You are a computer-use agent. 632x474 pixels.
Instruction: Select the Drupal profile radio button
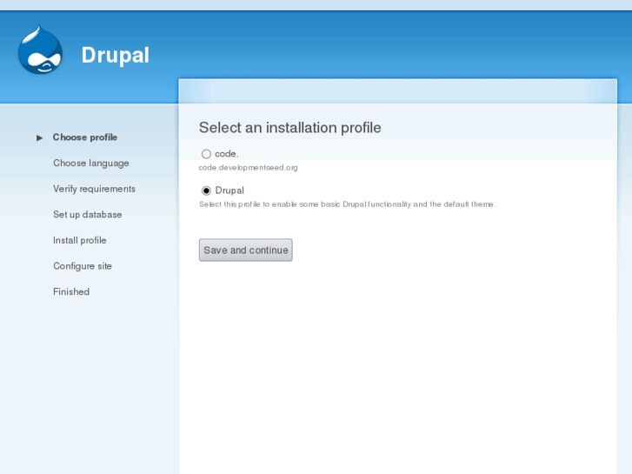(206, 190)
